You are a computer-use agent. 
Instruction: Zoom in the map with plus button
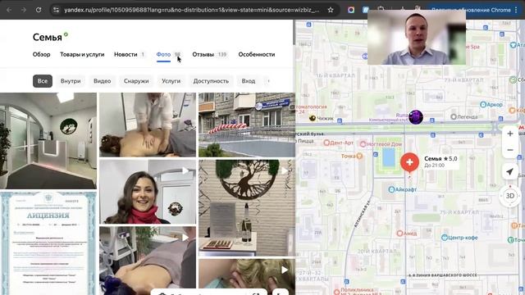point(510,134)
